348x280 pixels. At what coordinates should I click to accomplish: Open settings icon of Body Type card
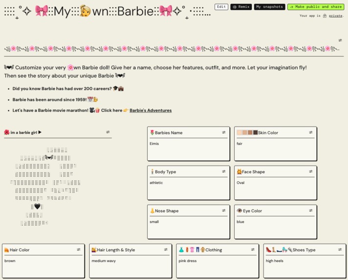click(x=224, y=172)
